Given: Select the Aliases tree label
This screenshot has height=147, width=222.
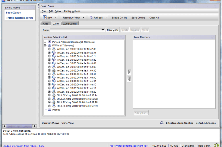Looking at the screenshot, I should (x=56, y=110).
